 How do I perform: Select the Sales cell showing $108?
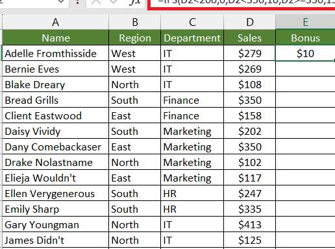[x=250, y=84]
